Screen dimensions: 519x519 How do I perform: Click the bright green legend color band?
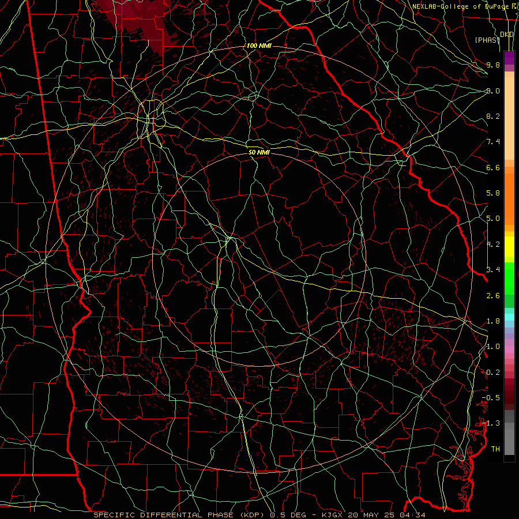tap(509, 278)
